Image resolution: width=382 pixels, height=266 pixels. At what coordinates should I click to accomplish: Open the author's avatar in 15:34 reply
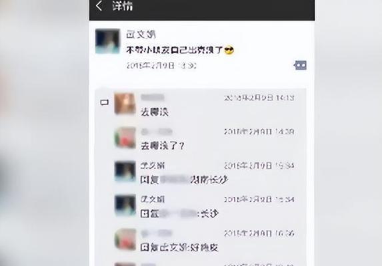tap(125, 172)
